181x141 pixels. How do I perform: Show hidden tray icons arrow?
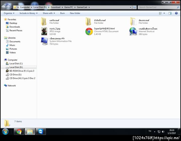[154, 132]
